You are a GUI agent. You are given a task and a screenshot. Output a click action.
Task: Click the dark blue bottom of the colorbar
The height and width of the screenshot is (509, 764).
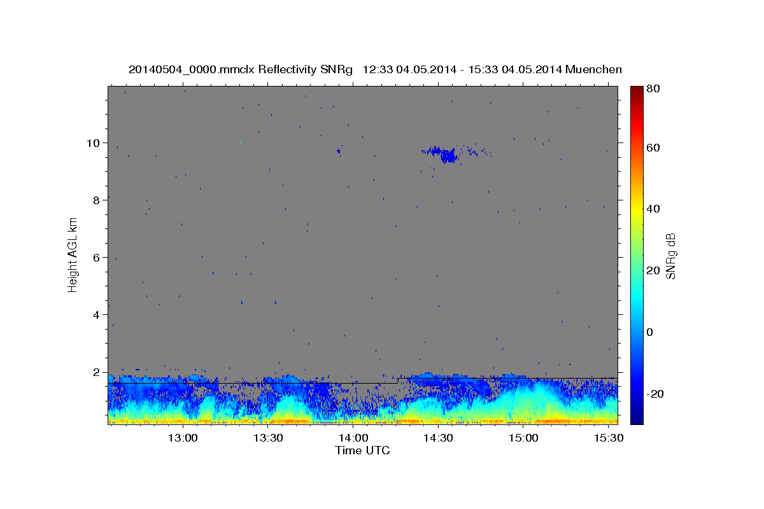pos(637,417)
